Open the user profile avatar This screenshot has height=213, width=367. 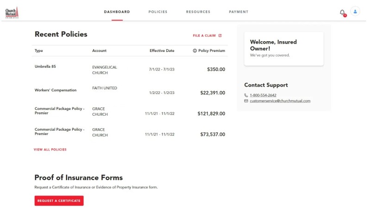pyautogui.click(x=355, y=12)
